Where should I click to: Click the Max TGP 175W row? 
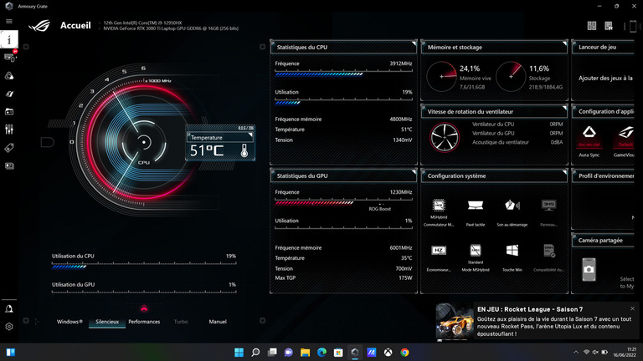(343, 278)
